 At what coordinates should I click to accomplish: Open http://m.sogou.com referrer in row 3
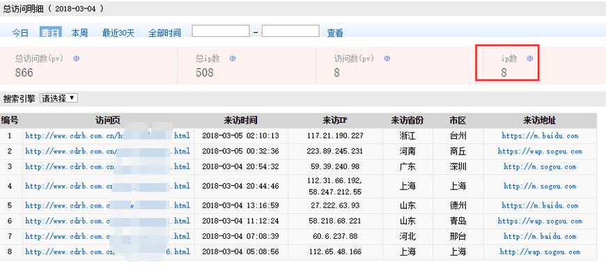pyautogui.click(x=540, y=167)
